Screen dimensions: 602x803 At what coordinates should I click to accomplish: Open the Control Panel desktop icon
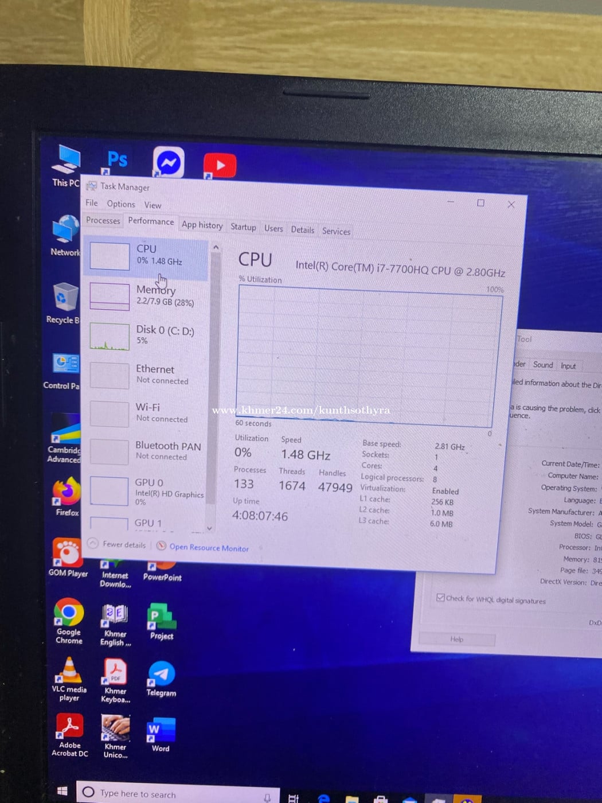tap(62, 372)
